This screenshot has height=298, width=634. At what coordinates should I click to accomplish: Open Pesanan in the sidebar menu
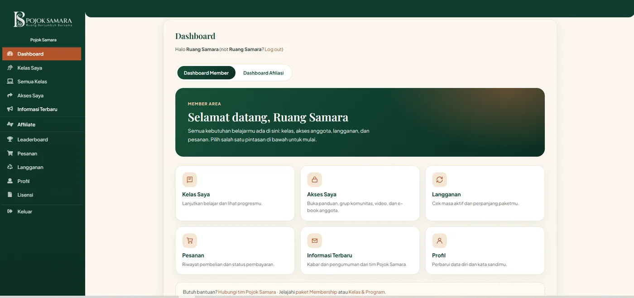[x=42, y=153]
